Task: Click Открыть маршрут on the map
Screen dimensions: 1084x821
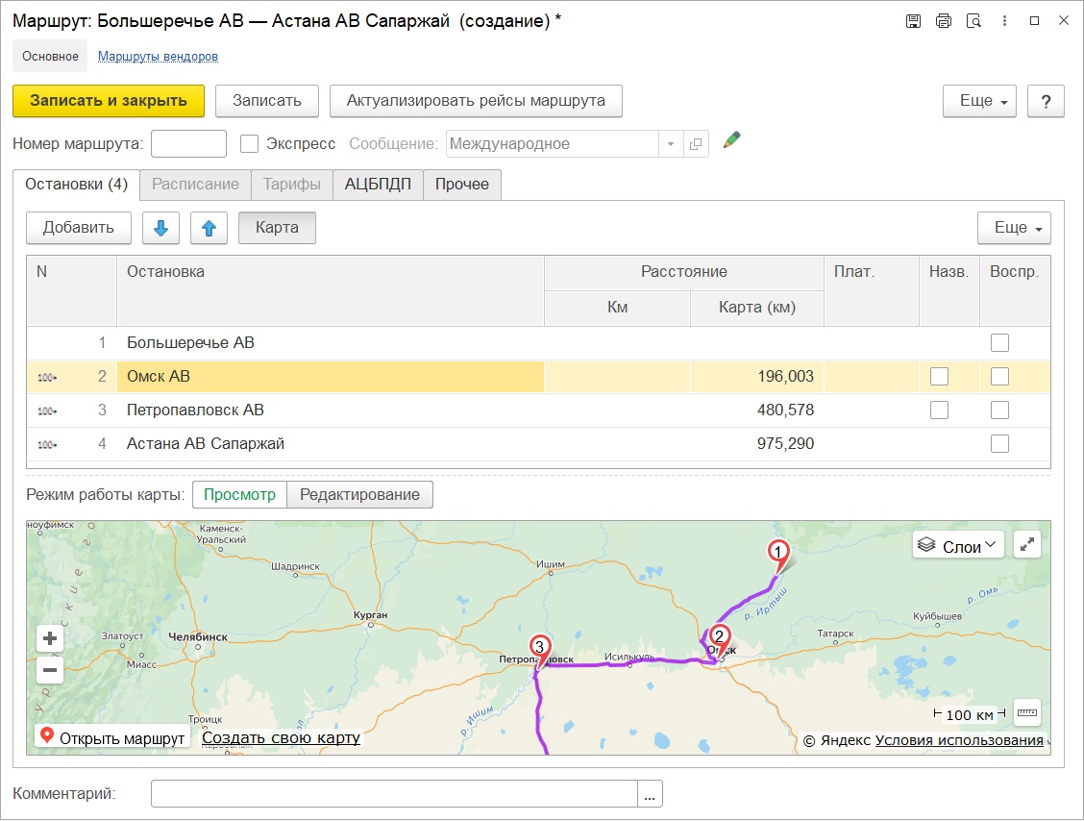Action: pyautogui.click(x=113, y=738)
